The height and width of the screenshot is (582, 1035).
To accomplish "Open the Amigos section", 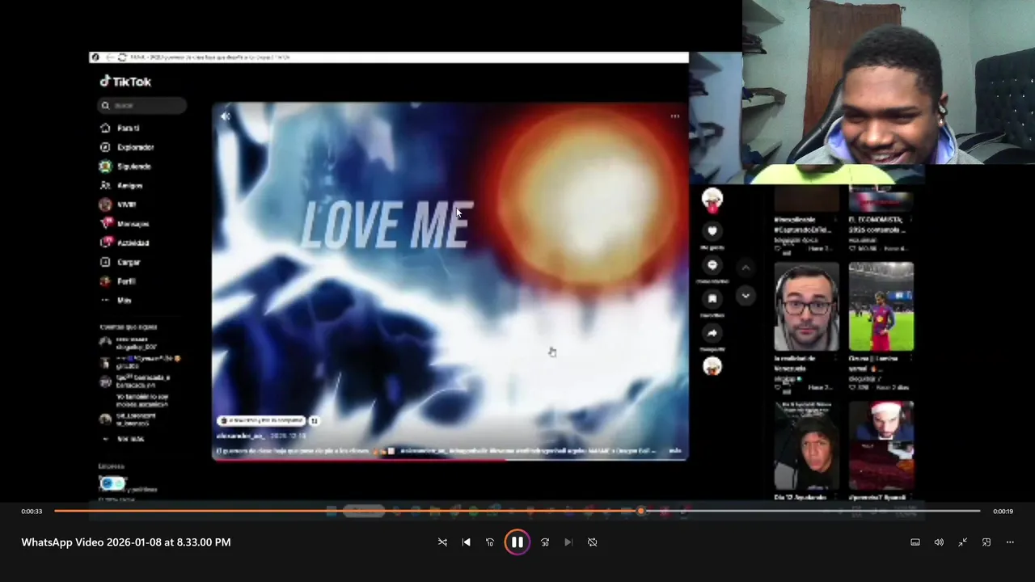I will pyautogui.click(x=120, y=186).
